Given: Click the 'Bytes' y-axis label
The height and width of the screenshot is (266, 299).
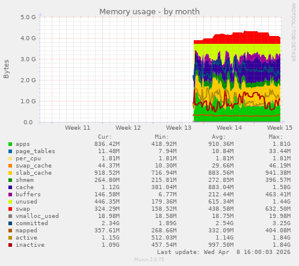Looking at the screenshot, I should (6, 69).
